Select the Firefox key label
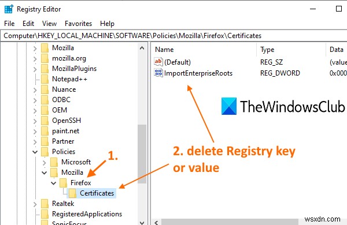347x225 pixels. [x=81, y=183]
